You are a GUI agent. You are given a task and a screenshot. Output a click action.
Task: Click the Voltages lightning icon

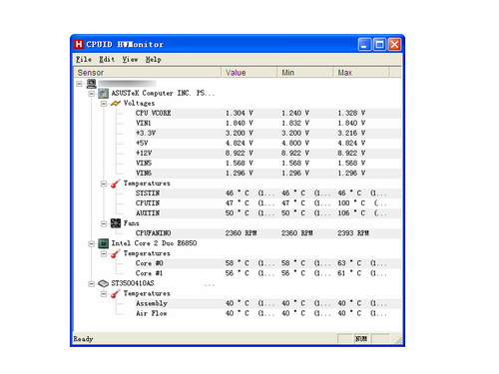tap(116, 104)
